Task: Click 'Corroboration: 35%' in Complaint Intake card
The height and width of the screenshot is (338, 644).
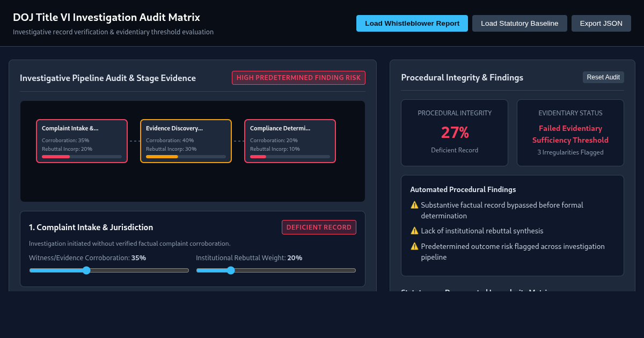Action: 65,141
